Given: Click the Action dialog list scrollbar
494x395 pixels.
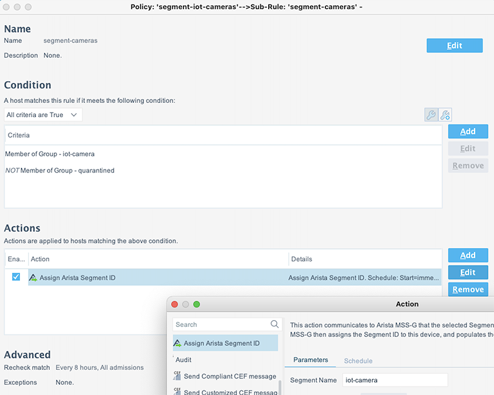Looking at the screenshot, I should 280,387.
